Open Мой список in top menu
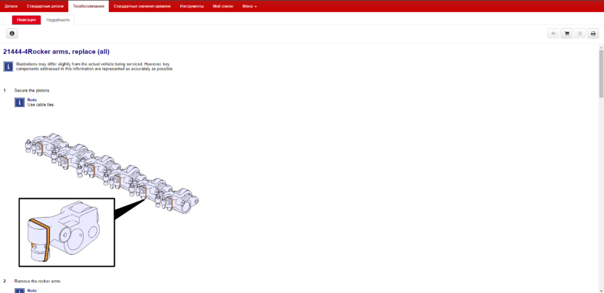This screenshot has height=293, width=604. [223, 6]
